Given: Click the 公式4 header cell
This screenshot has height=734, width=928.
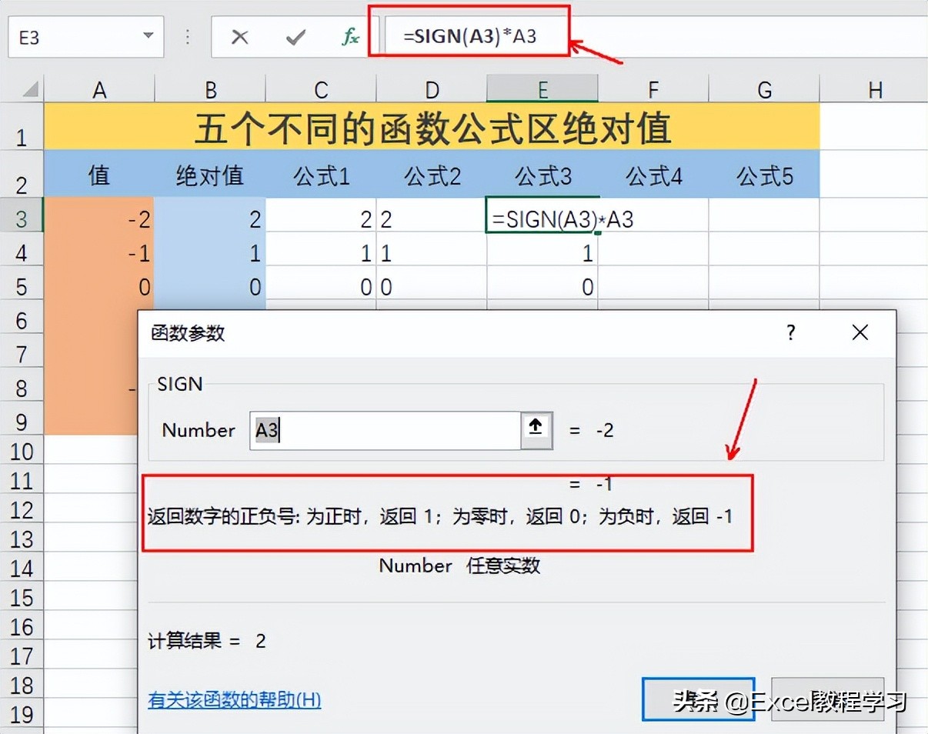Looking at the screenshot, I should point(653,174).
